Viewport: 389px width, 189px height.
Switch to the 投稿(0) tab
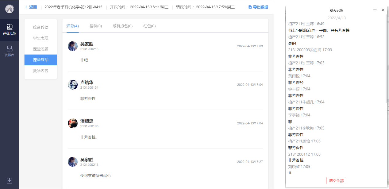[96, 26]
